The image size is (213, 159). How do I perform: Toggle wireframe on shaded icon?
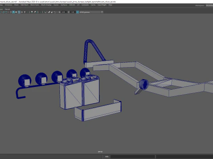19,12
